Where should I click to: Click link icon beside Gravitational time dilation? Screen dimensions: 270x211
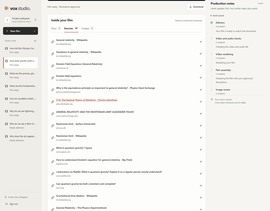tap(53, 198)
